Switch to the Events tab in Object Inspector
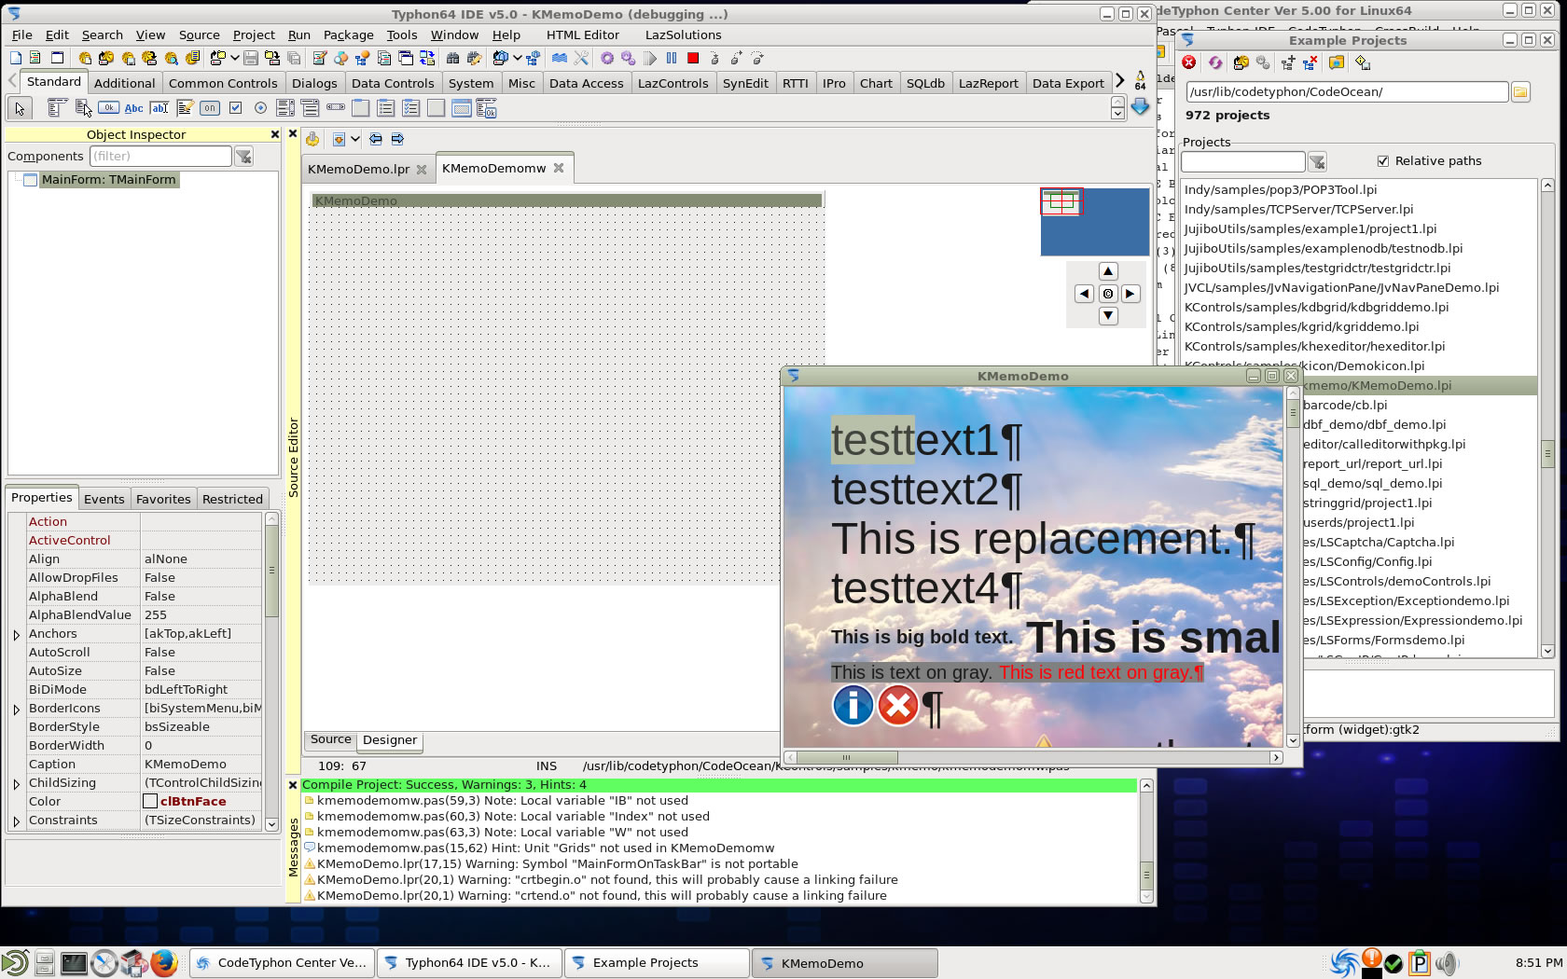Screen dimensions: 1567x979 pyautogui.click(x=104, y=499)
